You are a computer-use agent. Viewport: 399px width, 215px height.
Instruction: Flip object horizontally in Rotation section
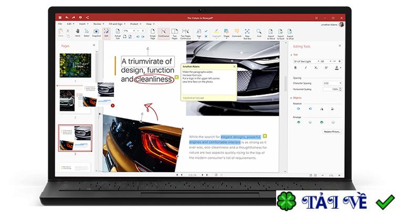point(322,109)
